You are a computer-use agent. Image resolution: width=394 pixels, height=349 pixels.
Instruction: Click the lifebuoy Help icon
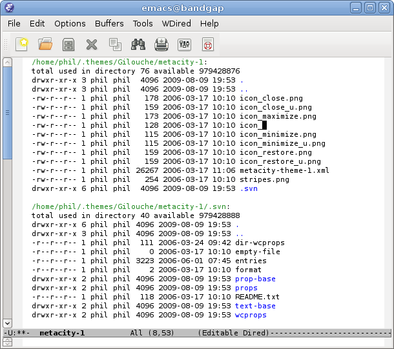[207, 45]
